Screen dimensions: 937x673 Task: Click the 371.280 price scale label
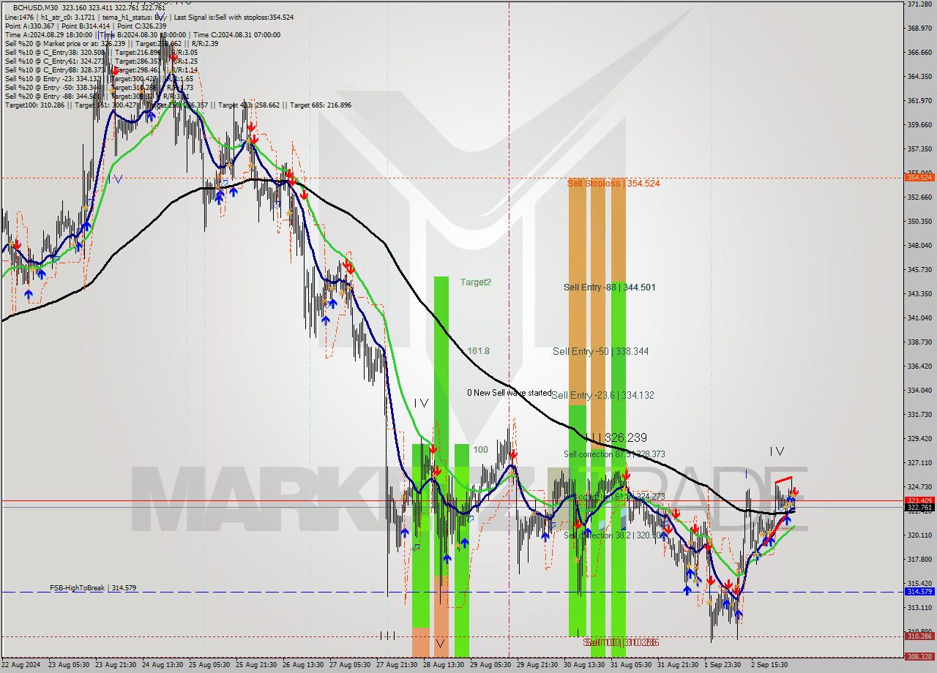pos(919,4)
